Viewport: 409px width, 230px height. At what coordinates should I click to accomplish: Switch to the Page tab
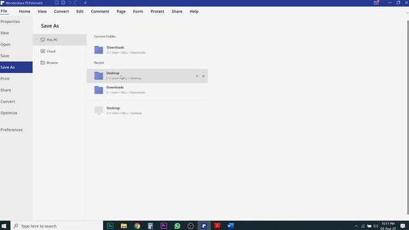121,11
